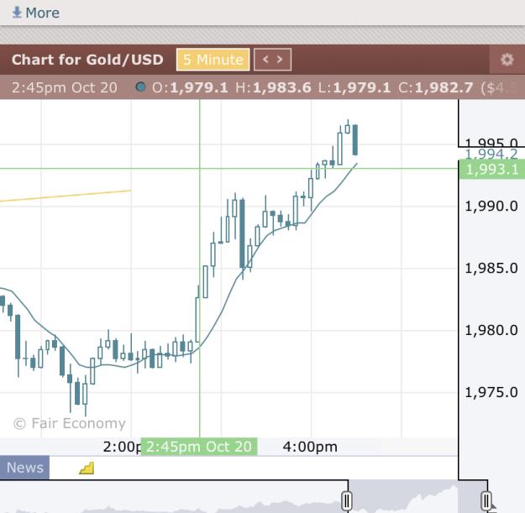This screenshot has width=525, height=513.
Task: Click the Chart for Gold/USD title
Action: 87,60
